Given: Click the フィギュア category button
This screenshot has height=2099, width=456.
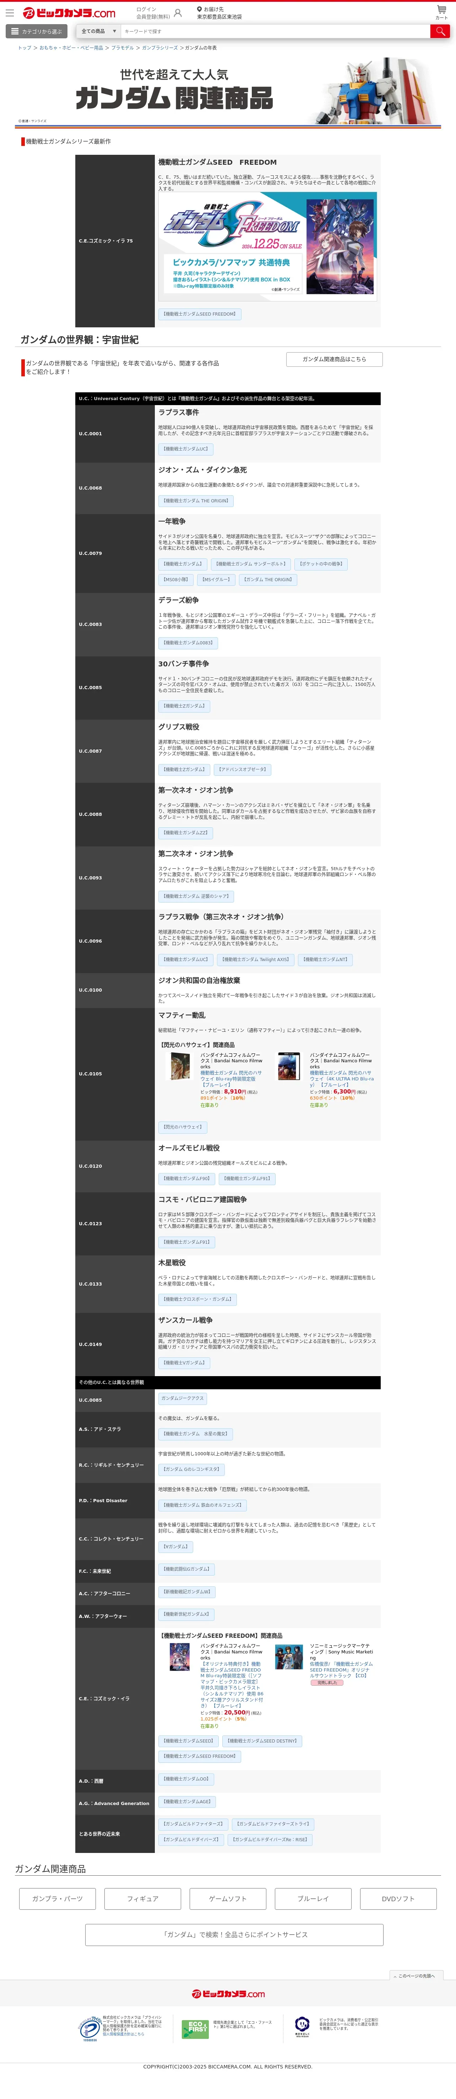Looking at the screenshot, I should (x=143, y=1898).
